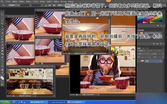This screenshot has width=167, height=104.
Task: Open status bar arrow of girl document
Action: coord(99,95)
